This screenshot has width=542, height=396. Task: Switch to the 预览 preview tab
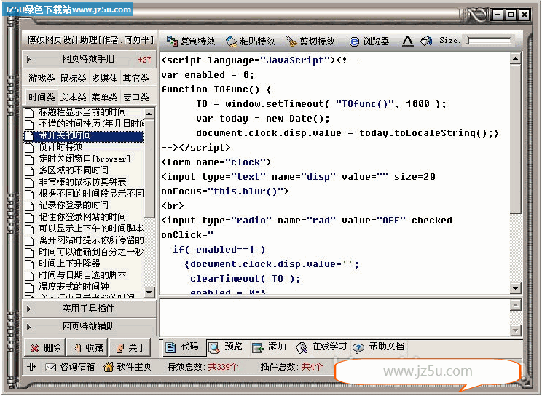pyautogui.click(x=226, y=347)
